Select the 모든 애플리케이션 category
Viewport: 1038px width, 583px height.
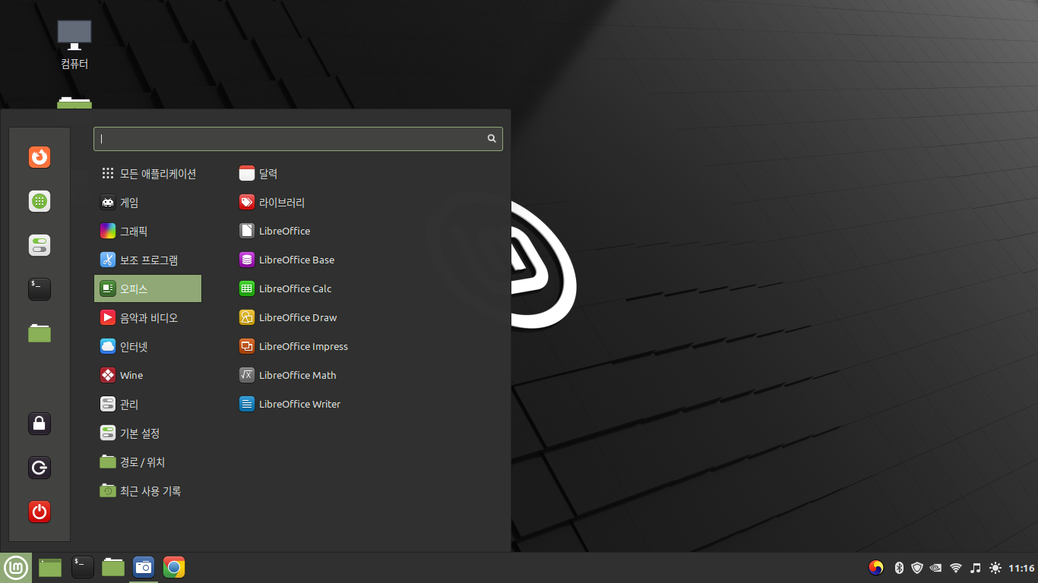[x=147, y=174]
